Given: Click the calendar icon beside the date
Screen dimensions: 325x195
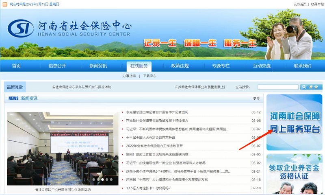Looking at the screenshot, I should [x=4, y=4].
